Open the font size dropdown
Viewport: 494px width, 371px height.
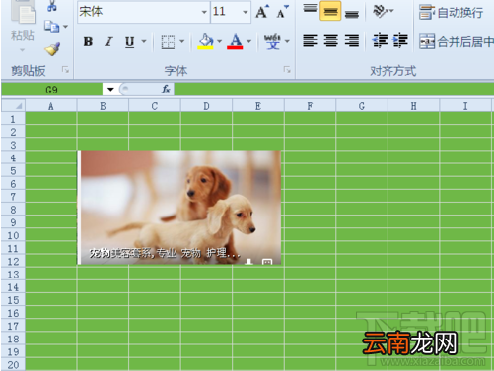coord(246,12)
